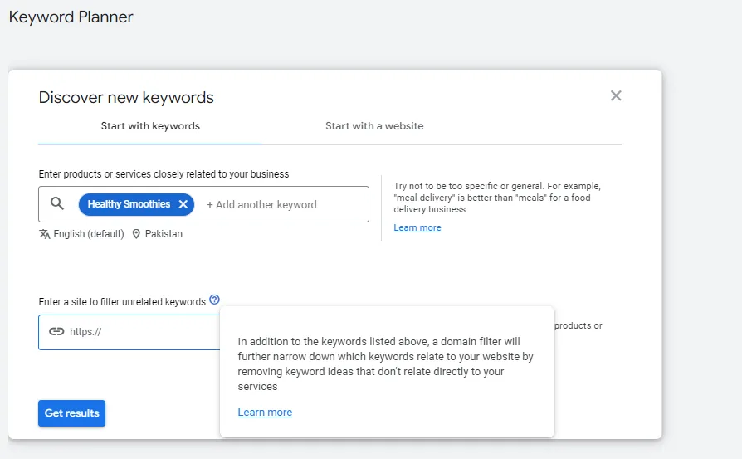Image resolution: width=742 pixels, height=459 pixels.
Task: Switch to the Start with keywords tab
Action: click(x=150, y=126)
